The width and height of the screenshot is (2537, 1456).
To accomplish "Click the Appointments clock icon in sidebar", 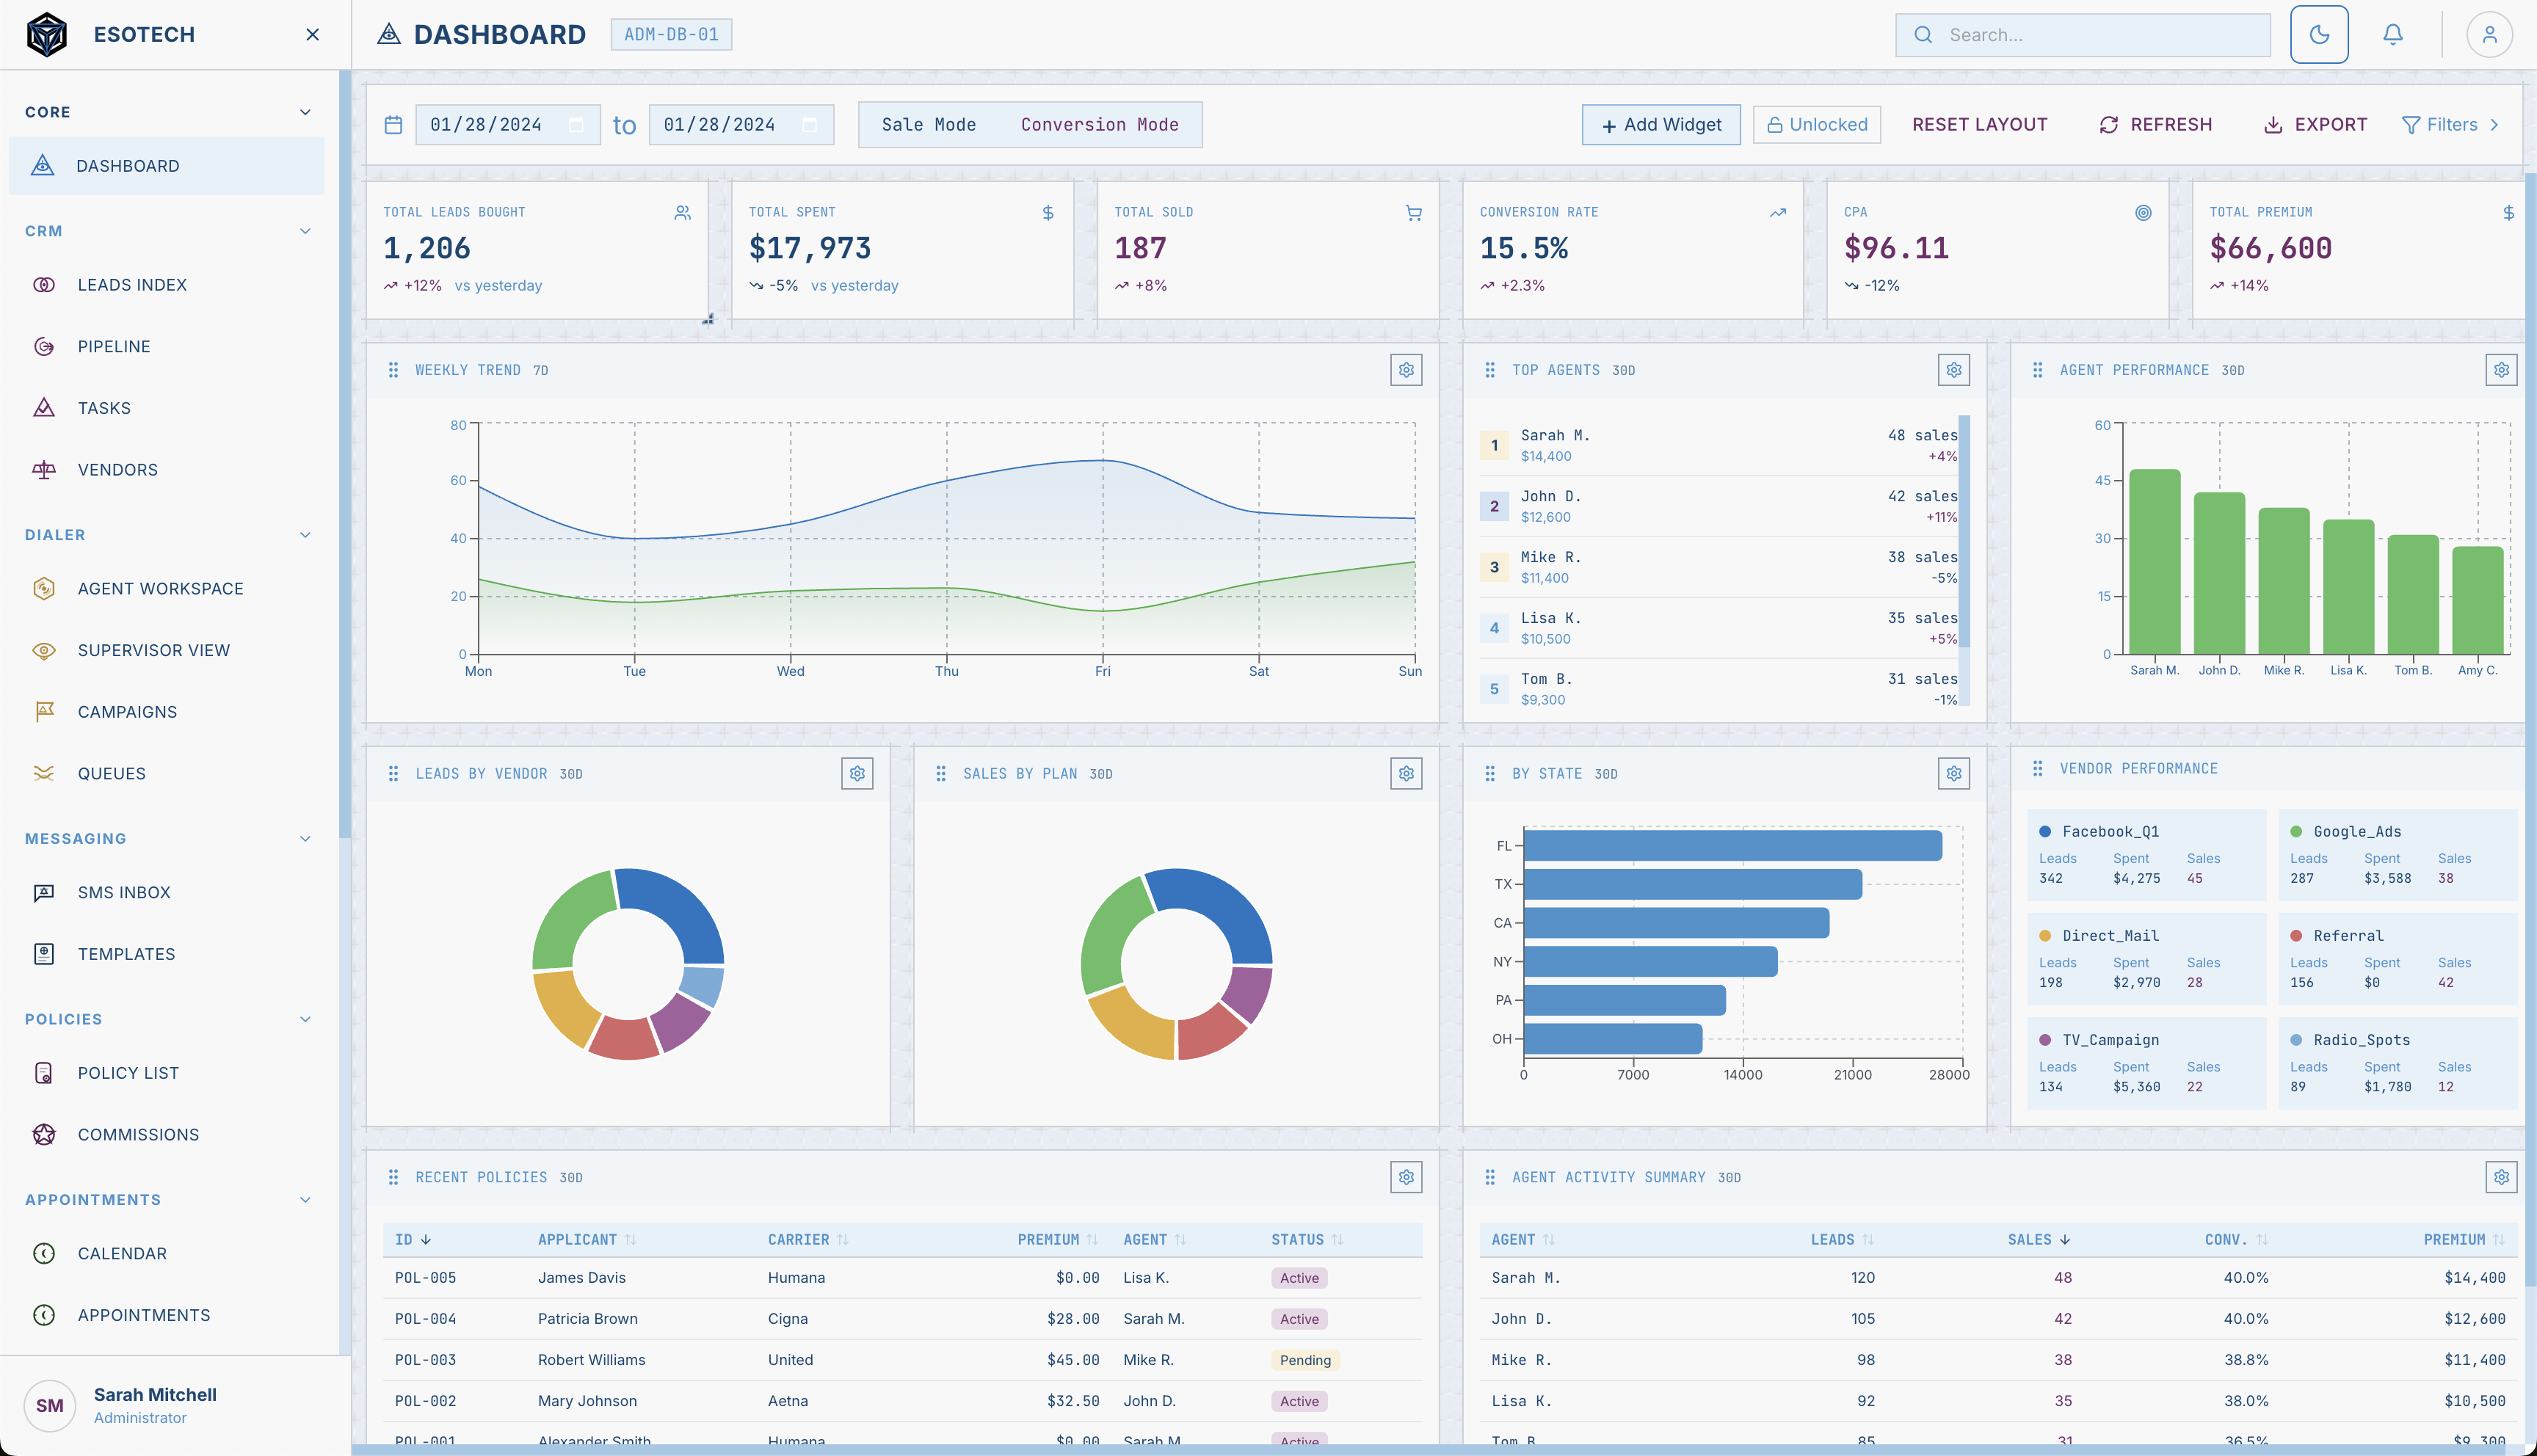I will click(44, 1316).
